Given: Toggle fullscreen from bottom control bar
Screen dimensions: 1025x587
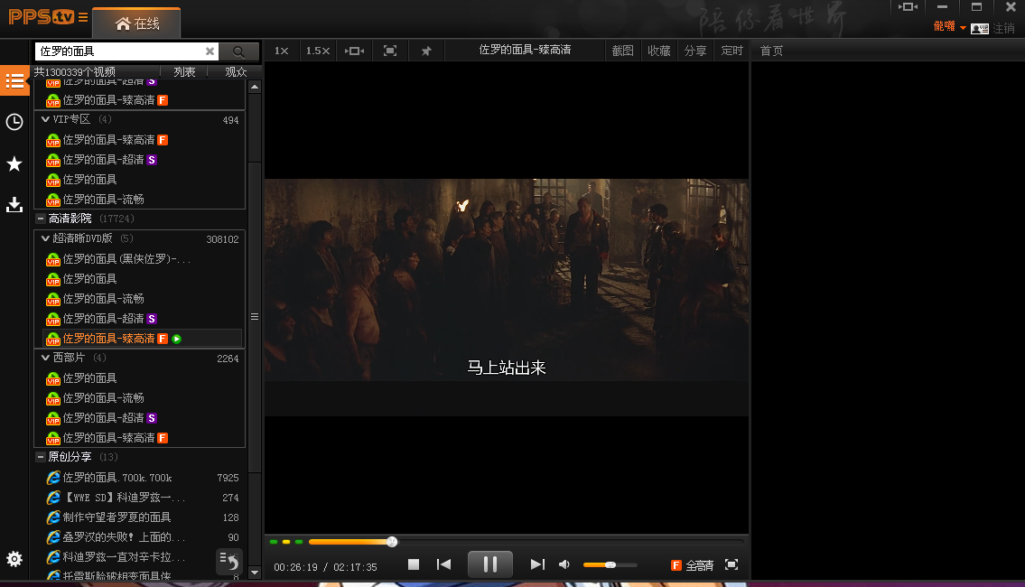Looking at the screenshot, I should click(x=731, y=564).
